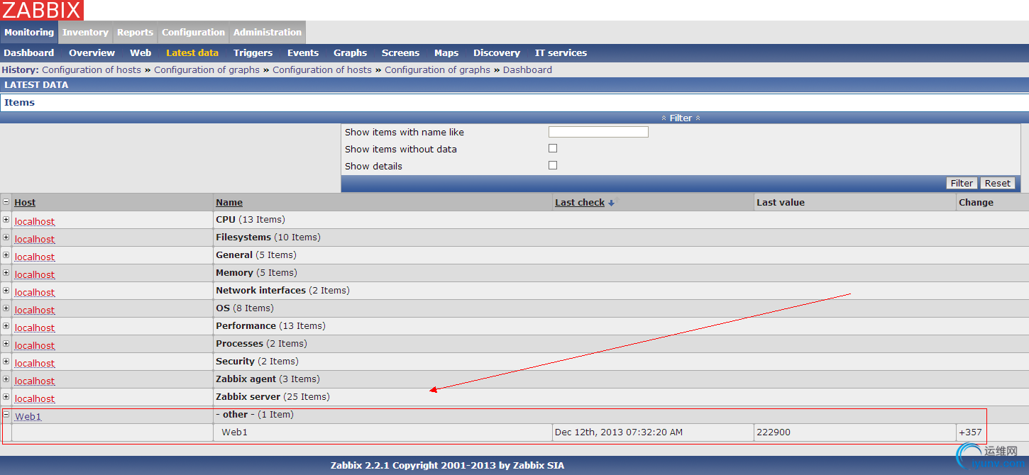Open the Monitoring tab
Screen dimensions: 1029x475
tap(29, 33)
